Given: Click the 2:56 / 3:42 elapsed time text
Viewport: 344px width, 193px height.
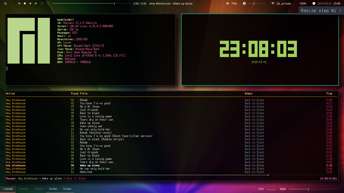Looking at the screenshot, I should coord(140,4).
